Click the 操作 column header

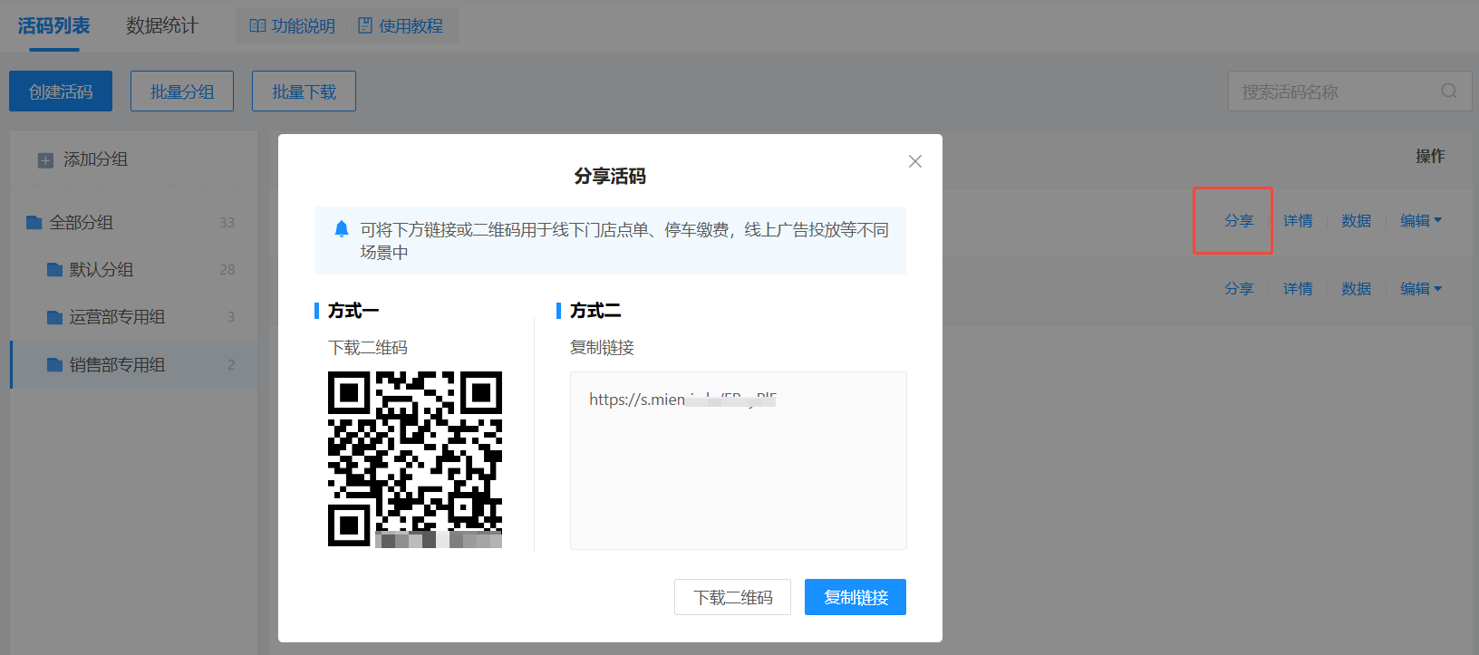pyautogui.click(x=1430, y=156)
